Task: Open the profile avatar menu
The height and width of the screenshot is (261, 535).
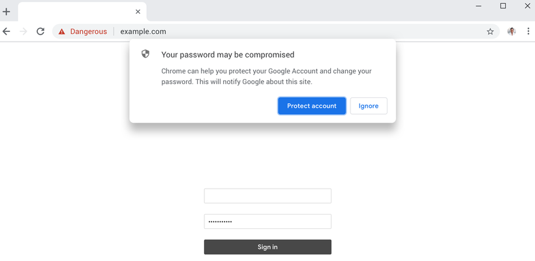Action: point(512,31)
